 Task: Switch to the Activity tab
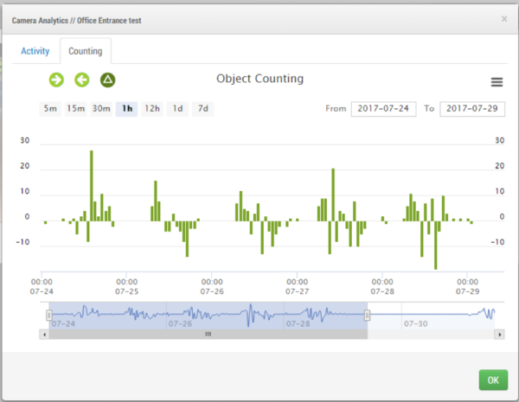point(35,52)
